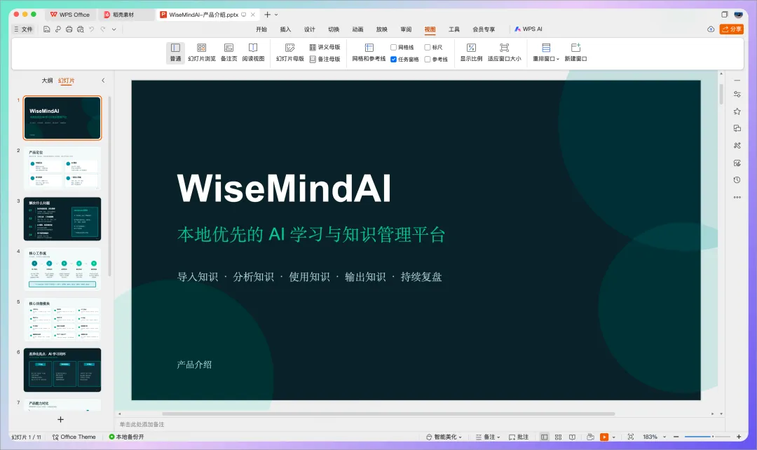Click the zoom out minus button
The height and width of the screenshot is (450, 757).
(x=676, y=437)
